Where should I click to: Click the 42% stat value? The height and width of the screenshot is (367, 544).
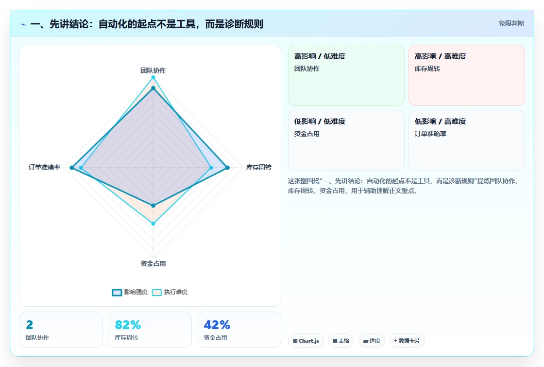[x=217, y=325]
